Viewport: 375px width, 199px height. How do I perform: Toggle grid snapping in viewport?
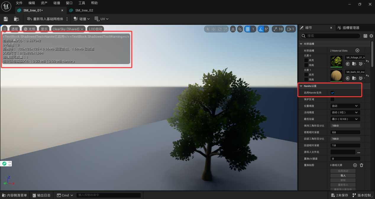tap(248, 29)
